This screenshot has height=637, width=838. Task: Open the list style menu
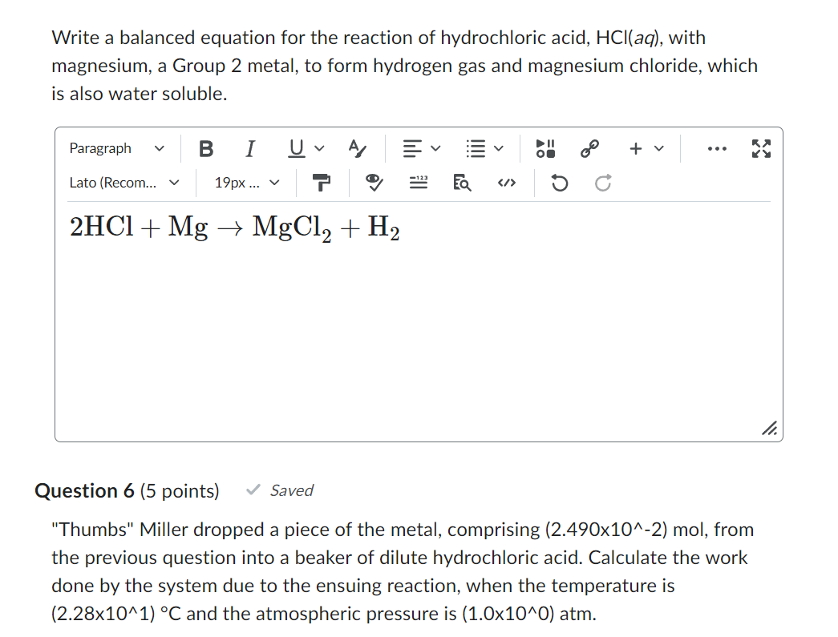pos(481,148)
